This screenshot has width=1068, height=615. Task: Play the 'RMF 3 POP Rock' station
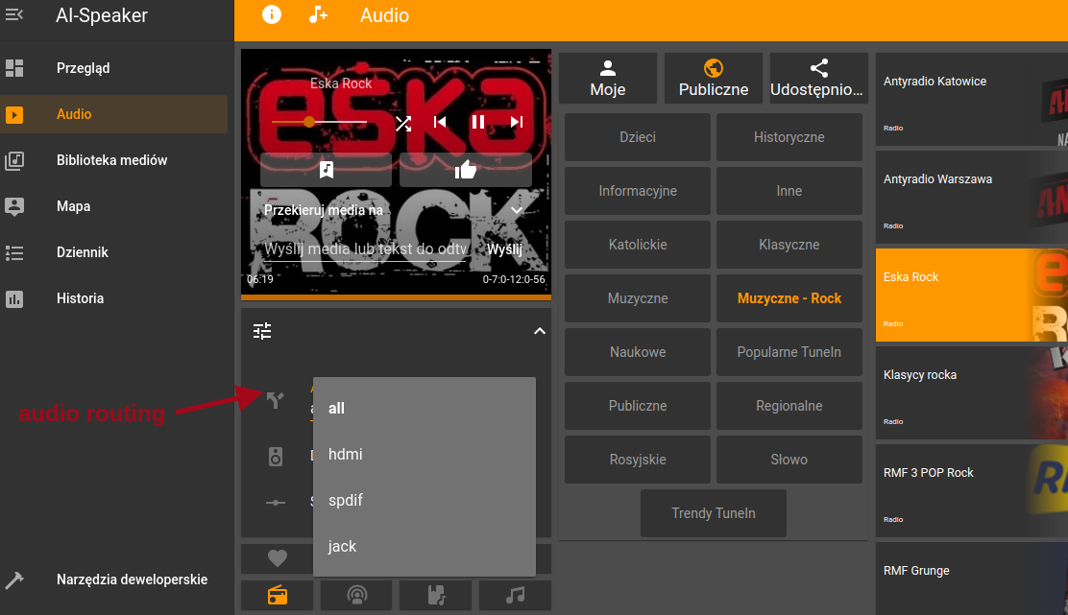(971, 491)
